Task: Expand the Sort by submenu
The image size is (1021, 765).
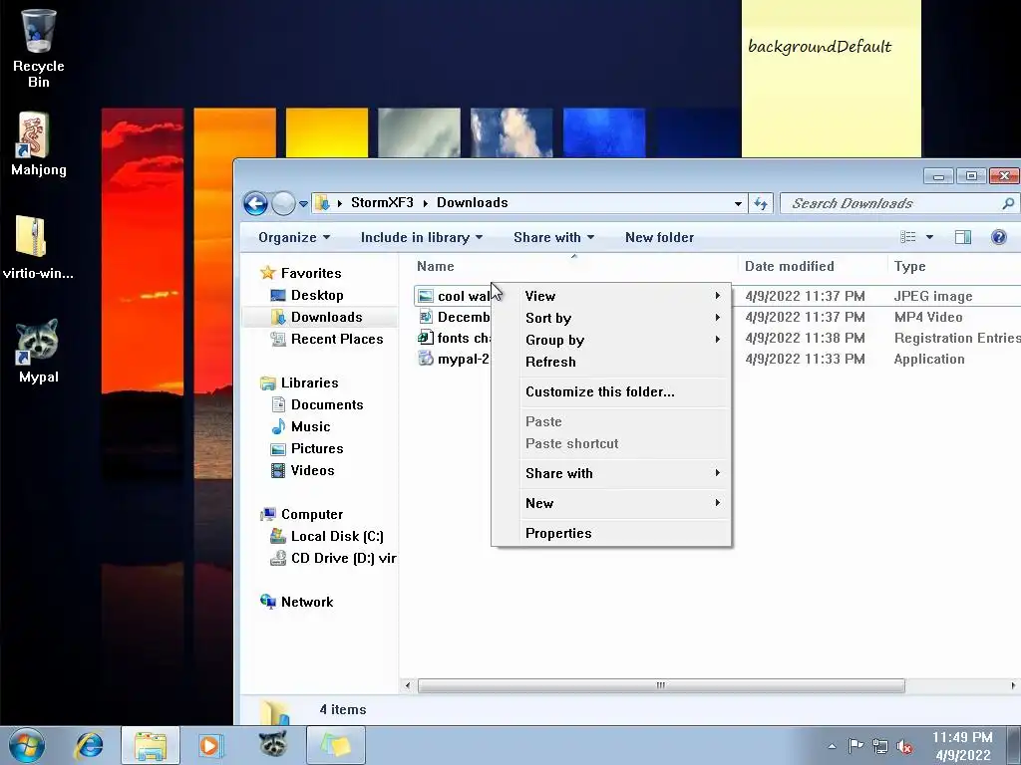Action: pyautogui.click(x=623, y=318)
